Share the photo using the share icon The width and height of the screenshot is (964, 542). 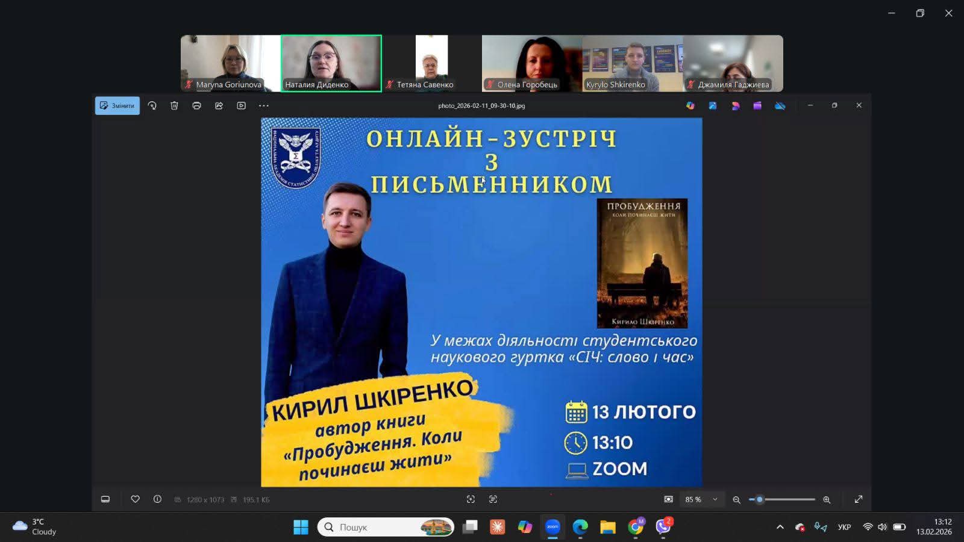(219, 105)
